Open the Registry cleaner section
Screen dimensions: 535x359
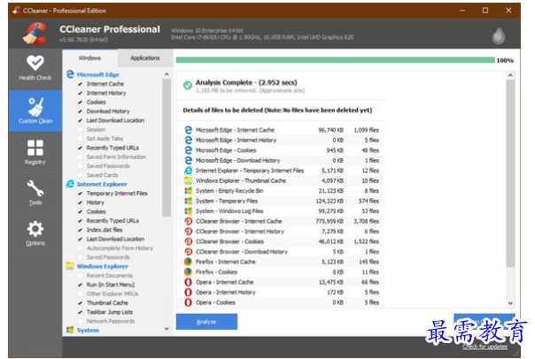(35, 152)
